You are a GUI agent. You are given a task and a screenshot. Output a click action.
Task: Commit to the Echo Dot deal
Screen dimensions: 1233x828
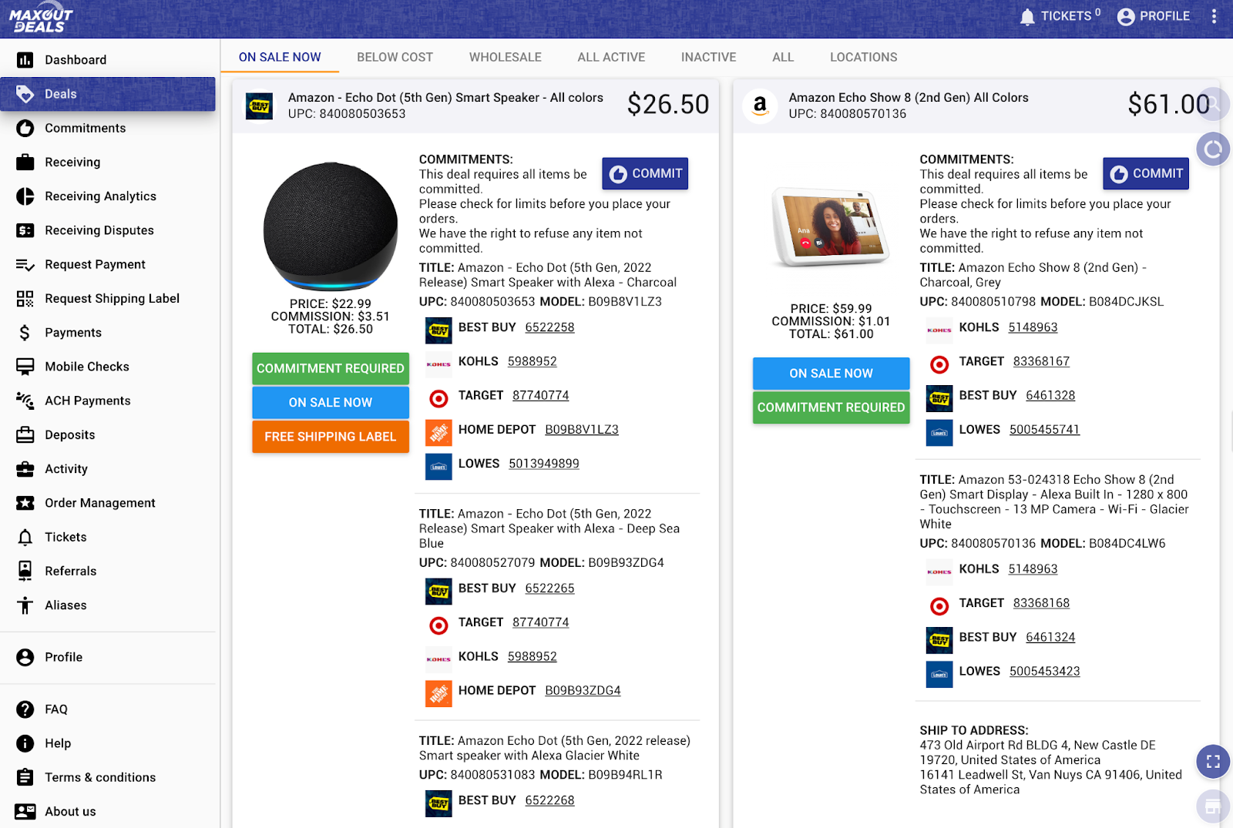coord(645,173)
